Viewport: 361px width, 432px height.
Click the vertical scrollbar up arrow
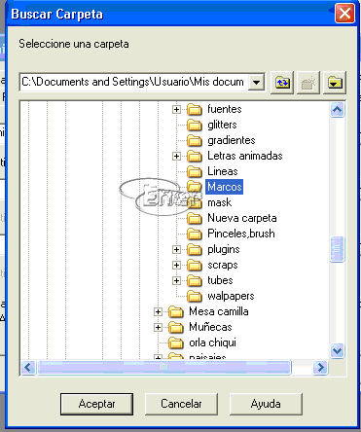pyautogui.click(x=338, y=110)
